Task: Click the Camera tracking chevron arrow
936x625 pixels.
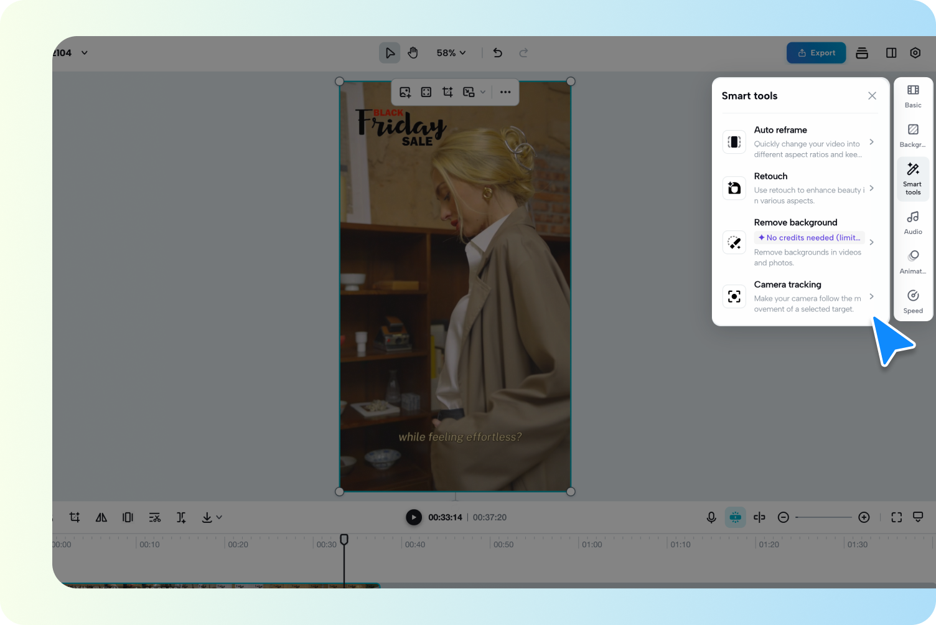Action: (871, 296)
